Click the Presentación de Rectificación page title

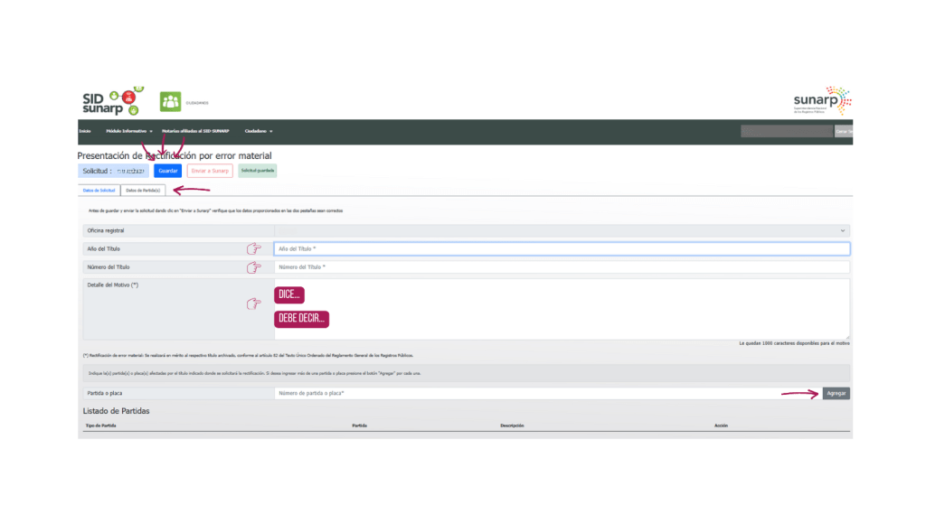click(175, 155)
